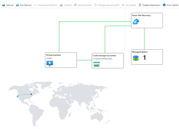Image resolution: width=179 pixels, height=129 pixels.
Task: Select the Azure Site Recovery cloud icon
Action: point(136,21)
